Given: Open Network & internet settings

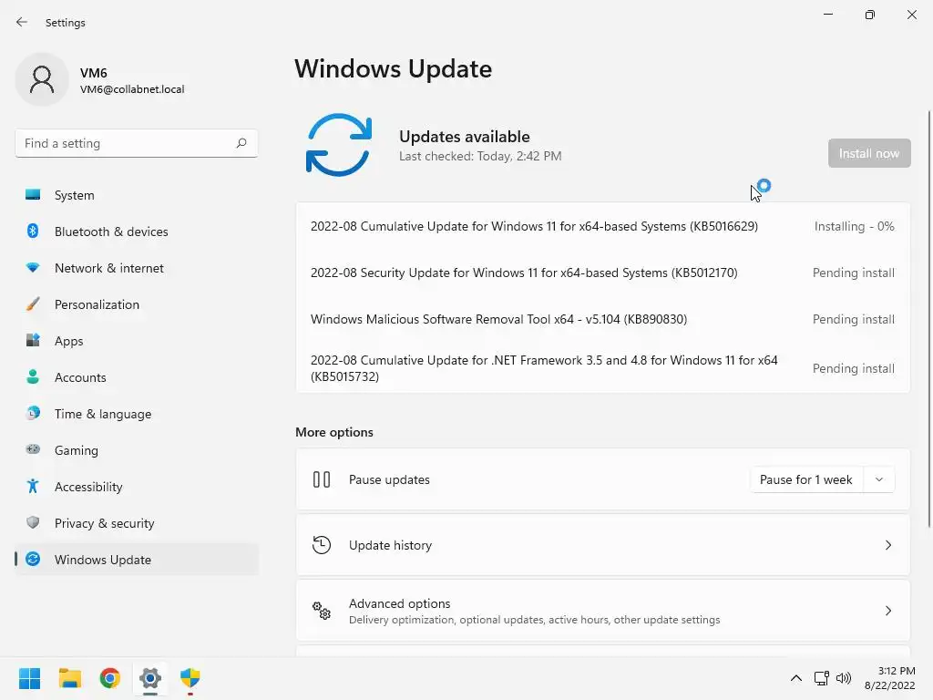Looking at the screenshot, I should pyautogui.click(x=137, y=268).
